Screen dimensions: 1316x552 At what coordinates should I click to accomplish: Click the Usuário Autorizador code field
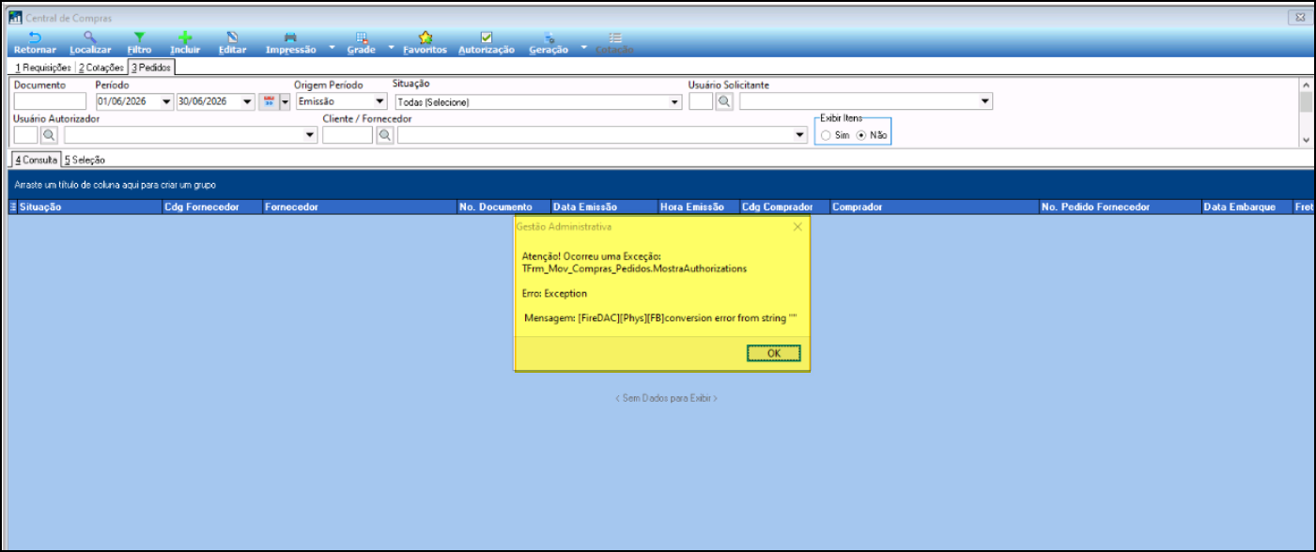[x=26, y=135]
